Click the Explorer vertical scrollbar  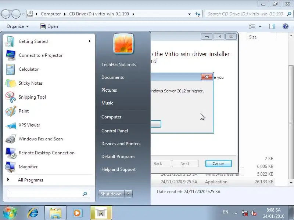[x=291, y=122]
